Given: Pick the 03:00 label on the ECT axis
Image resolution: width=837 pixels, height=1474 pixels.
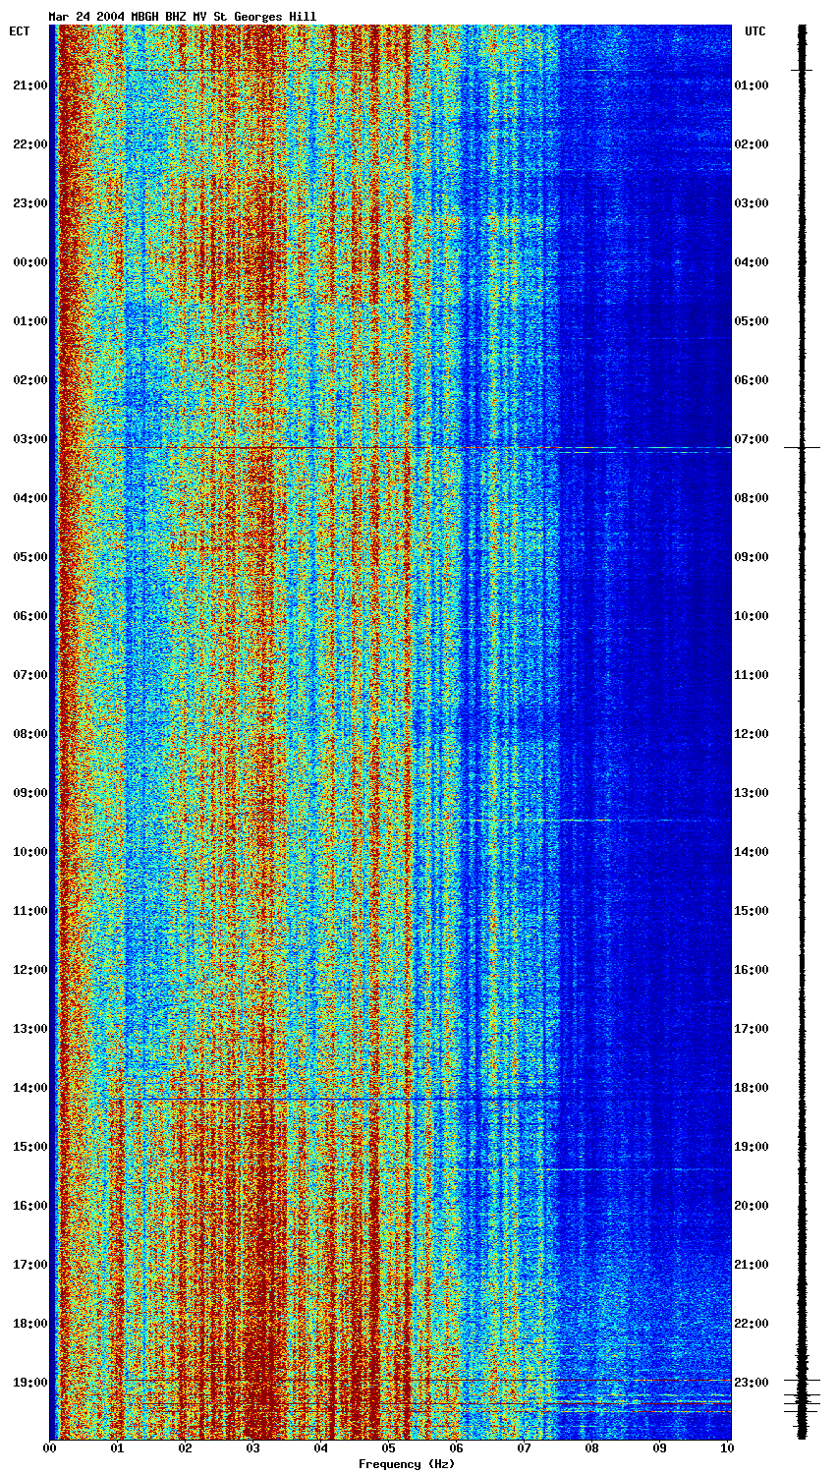Looking at the screenshot, I should [29, 439].
